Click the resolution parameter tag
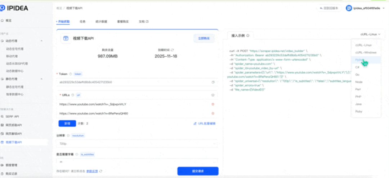 [78, 136]
